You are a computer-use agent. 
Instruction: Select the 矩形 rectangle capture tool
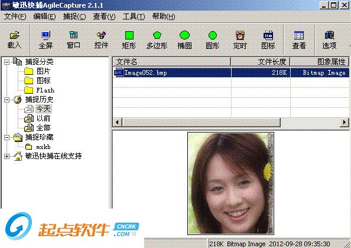(x=129, y=40)
